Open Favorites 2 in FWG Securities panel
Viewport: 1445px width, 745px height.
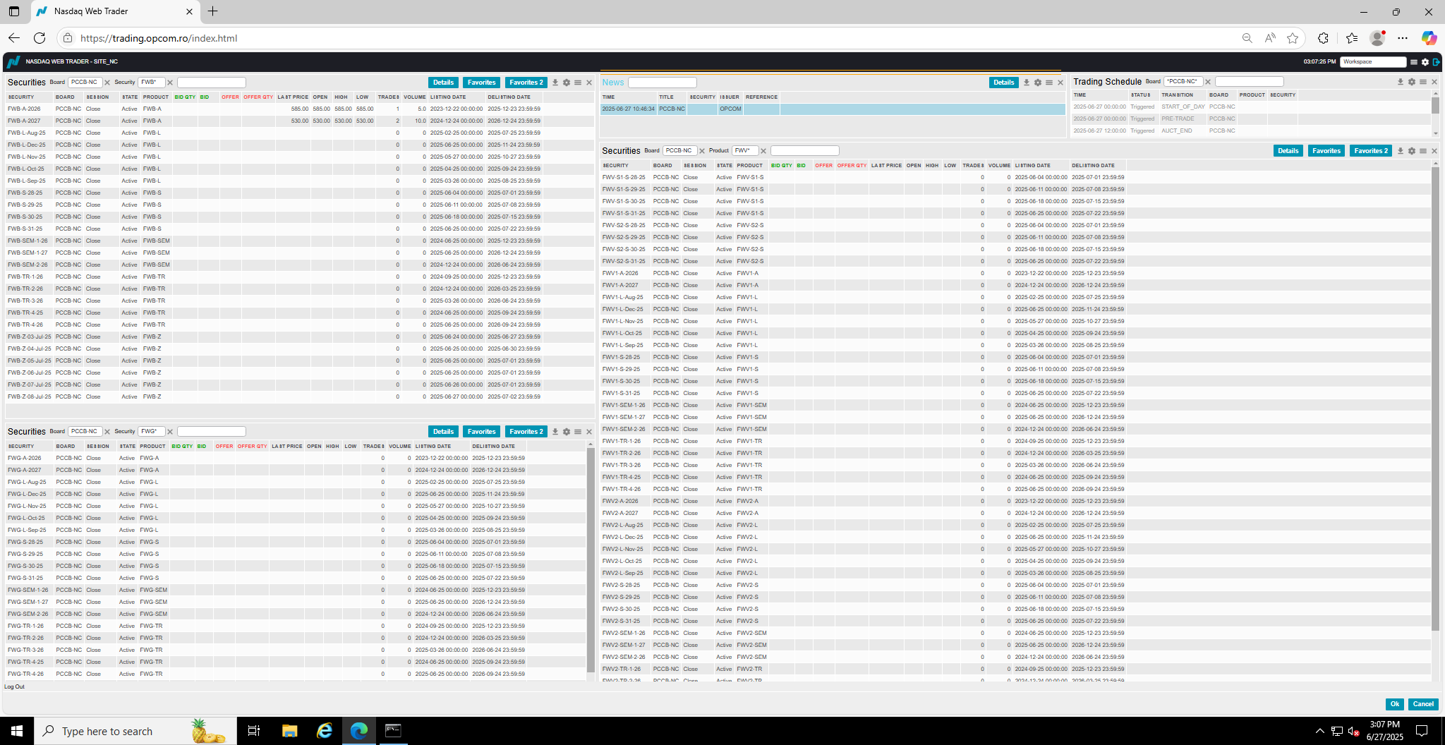point(526,432)
